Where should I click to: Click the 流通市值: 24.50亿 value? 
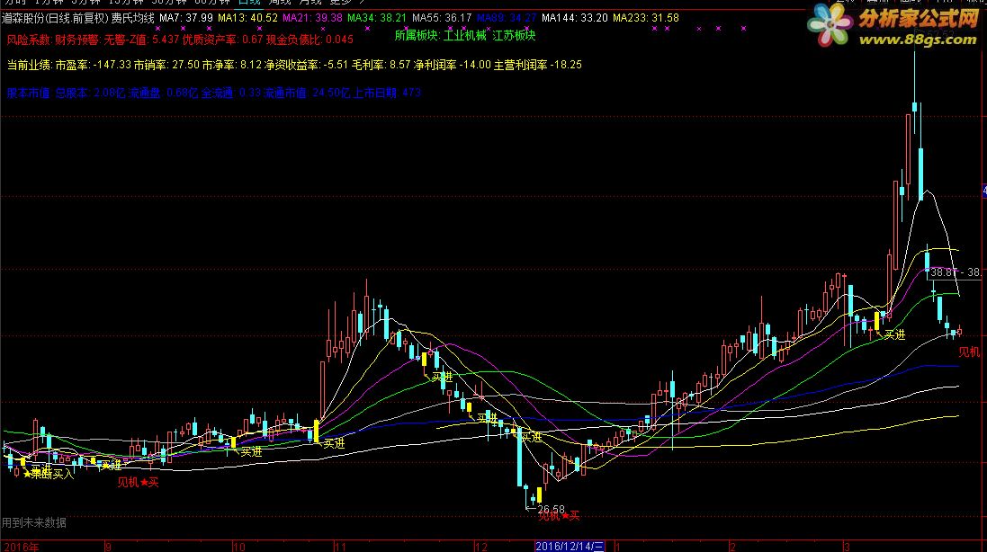click(x=307, y=93)
